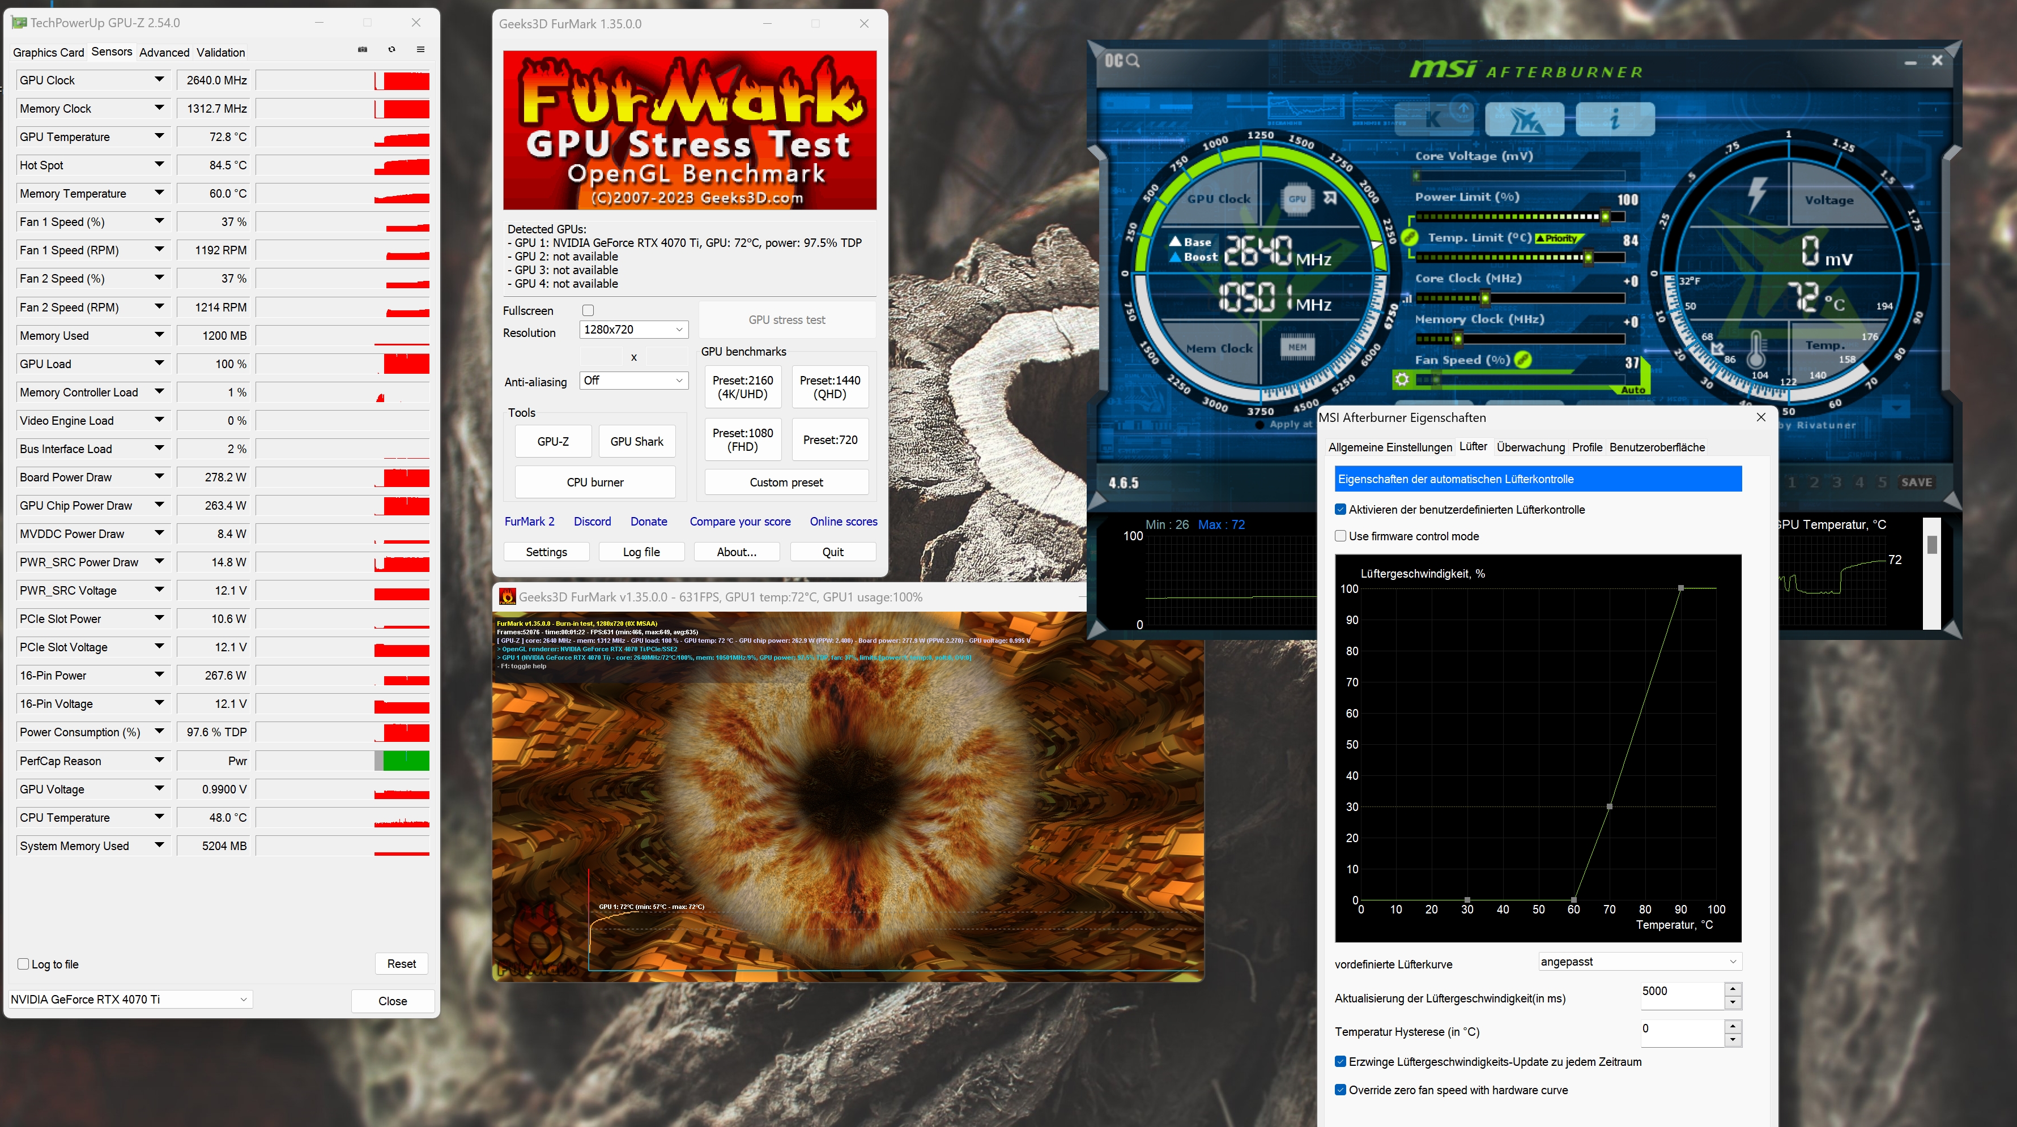Open the Überwachung tab in Eigenschaften
Viewport: 2017px width, 1127px height.
pyautogui.click(x=1530, y=447)
